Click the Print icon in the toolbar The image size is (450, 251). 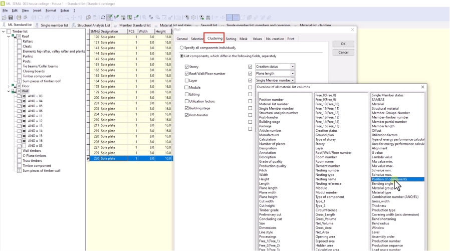pyautogui.click(x=19, y=17)
